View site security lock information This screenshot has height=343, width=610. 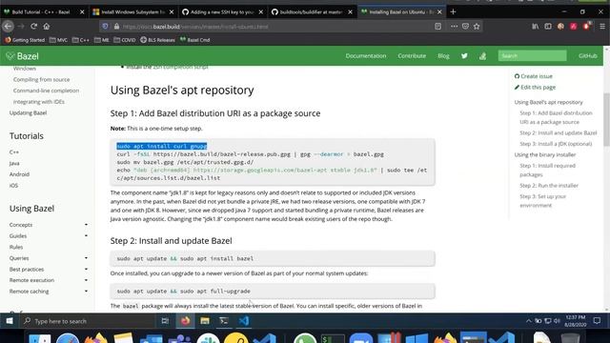pos(116,27)
